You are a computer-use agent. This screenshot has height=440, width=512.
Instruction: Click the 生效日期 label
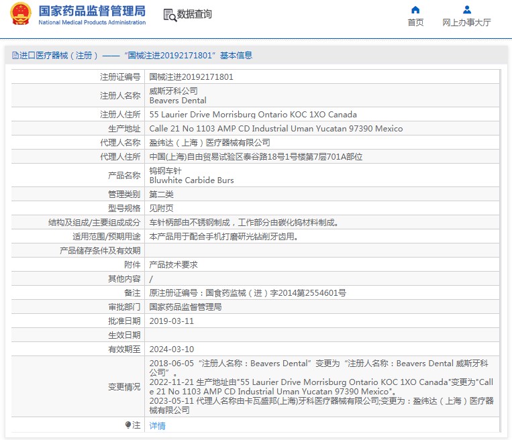(x=124, y=335)
